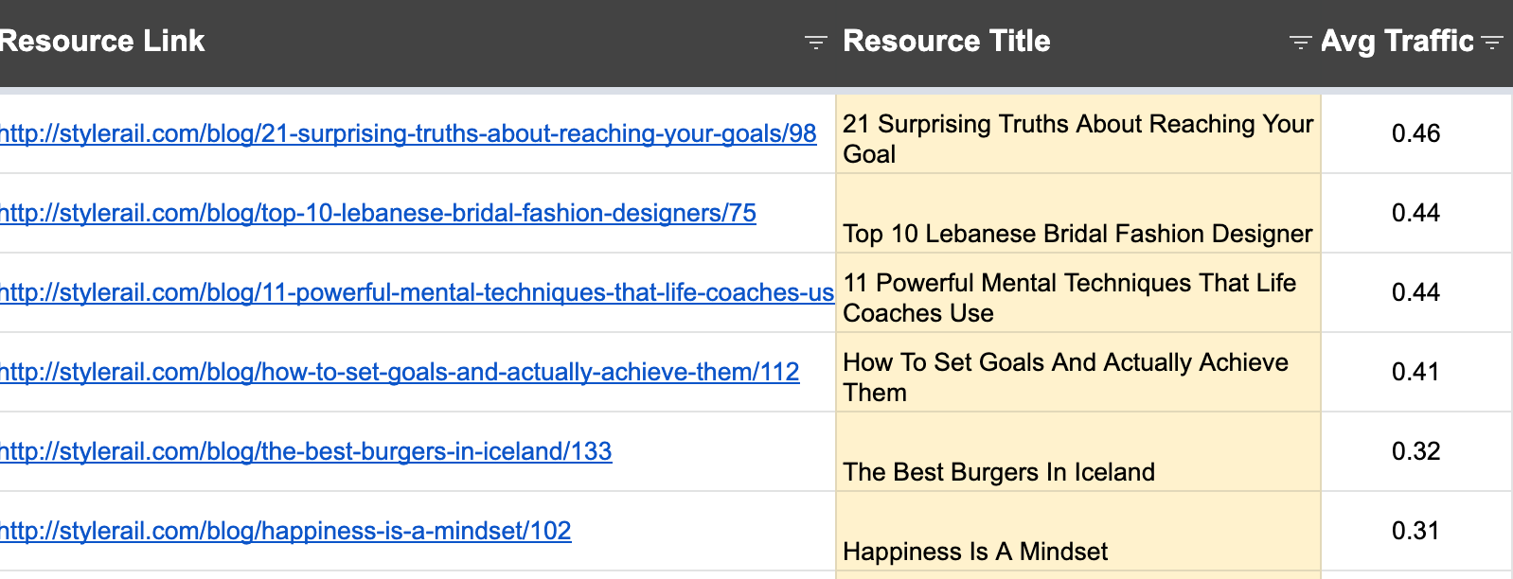
Task: Open the Avg Traffic column filter icon
Action: (x=1492, y=42)
